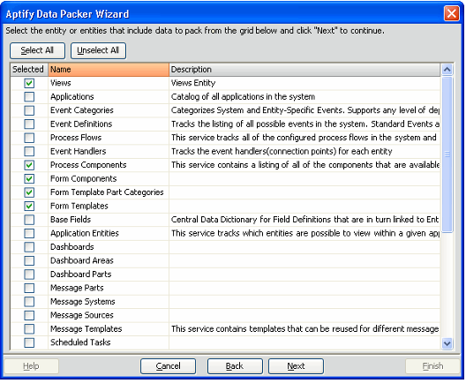
Task: Click Next to continue the wizard
Action: [296, 366]
